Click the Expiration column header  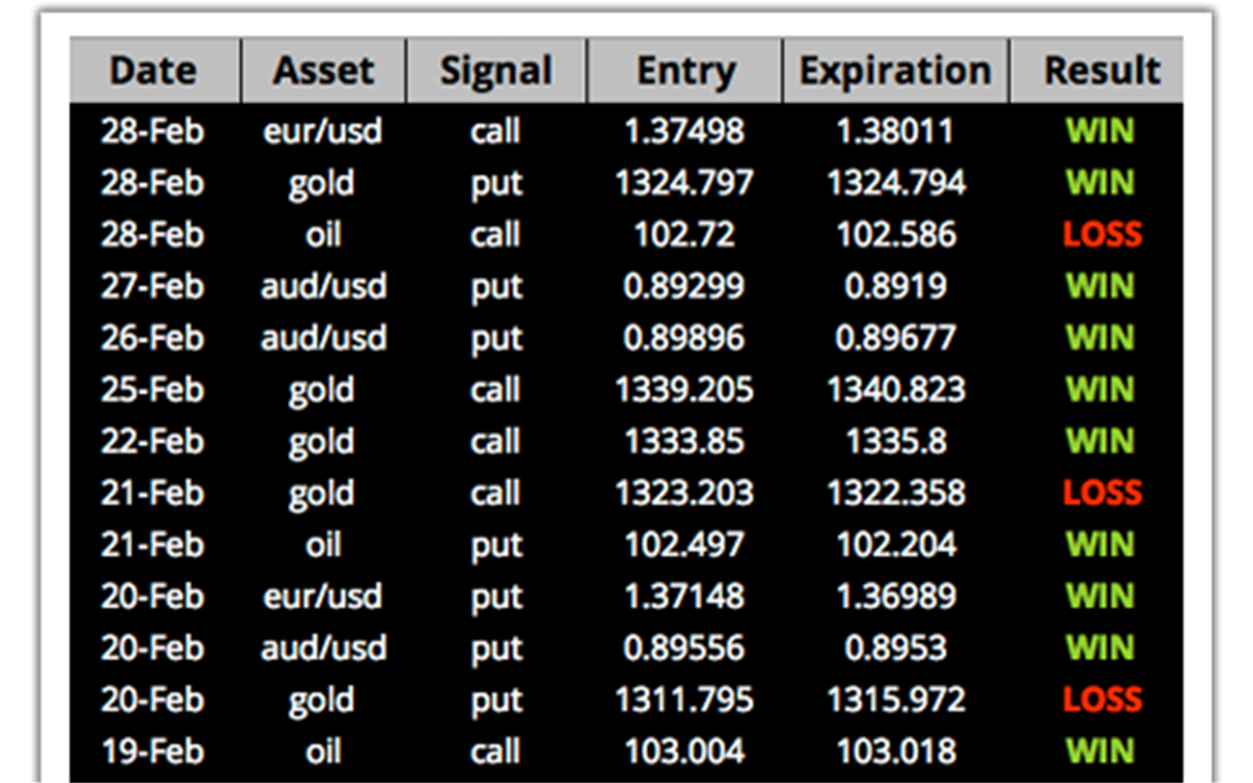[896, 70]
